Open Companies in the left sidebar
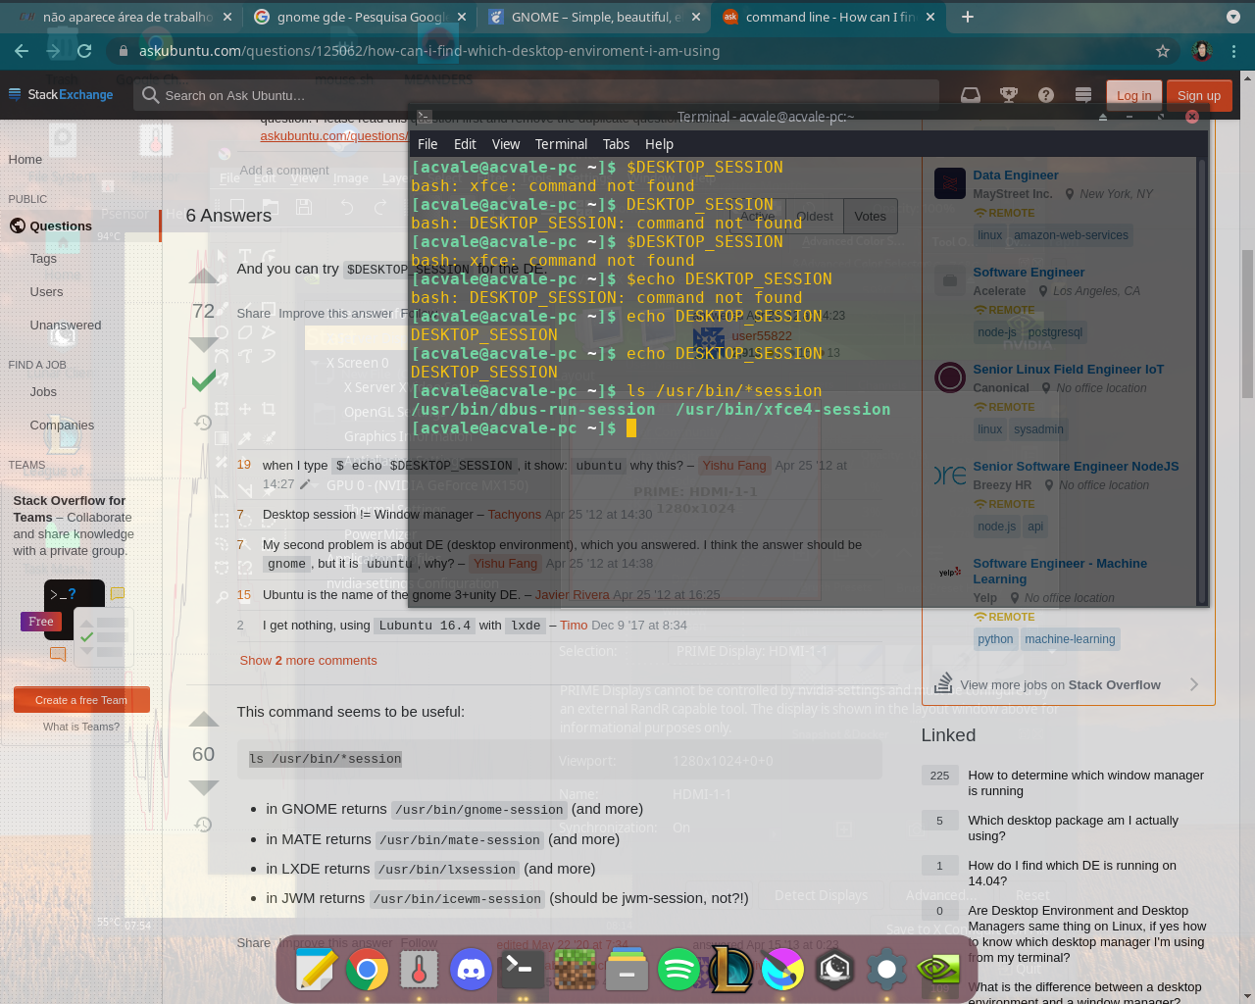Screen dimensions: 1255x1004 [x=62, y=426]
